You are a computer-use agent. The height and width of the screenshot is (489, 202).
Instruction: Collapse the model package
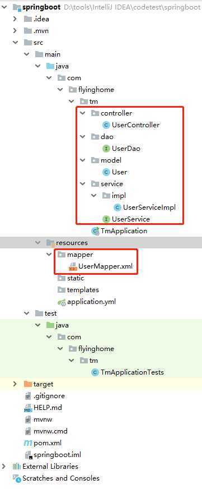pos(82,160)
